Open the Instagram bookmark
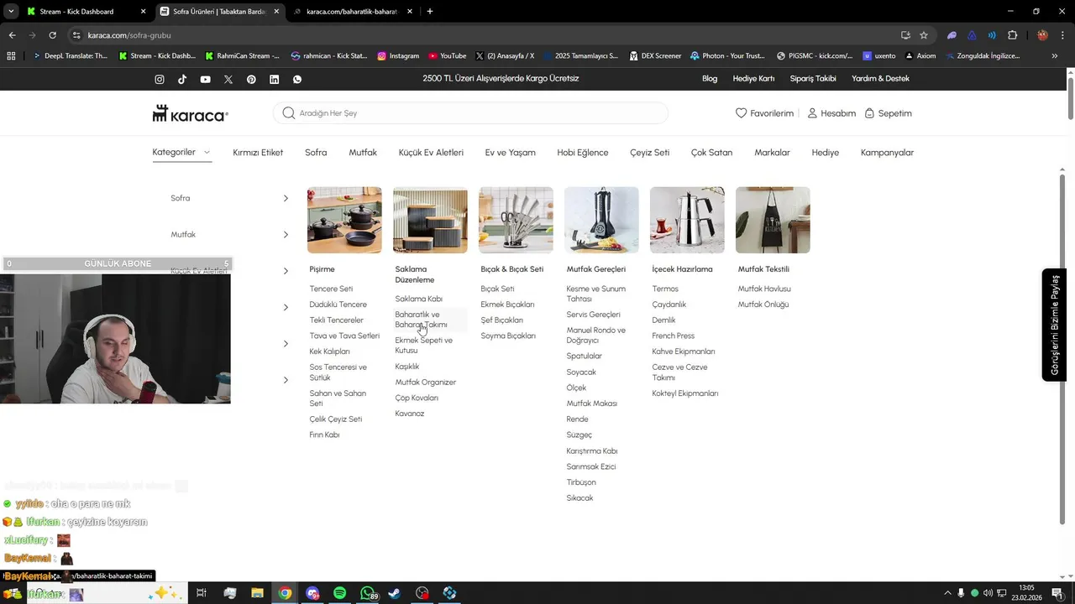1075x604 pixels. click(398, 56)
